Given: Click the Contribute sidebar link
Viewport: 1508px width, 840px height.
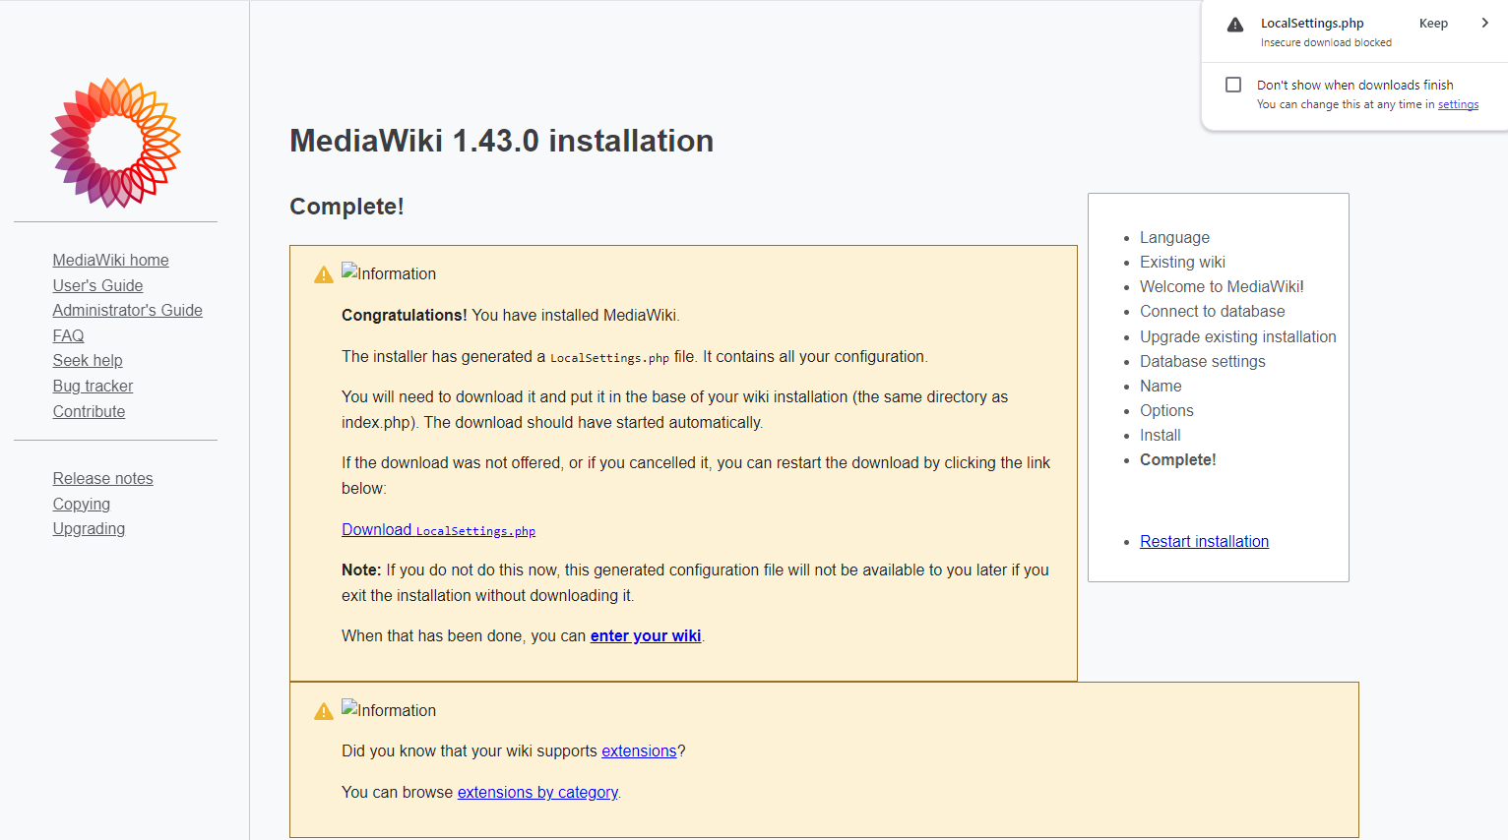Looking at the screenshot, I should [x=89, y=411].
